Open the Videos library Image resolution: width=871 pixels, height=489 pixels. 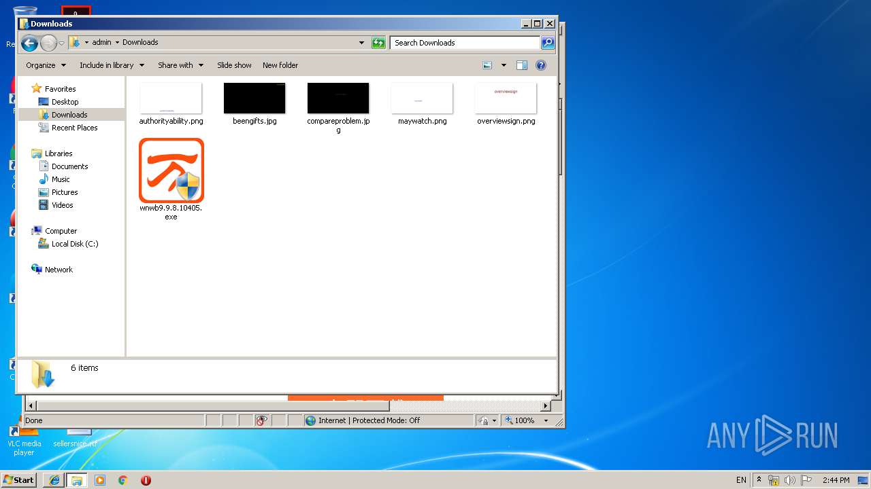pos(62,205)
